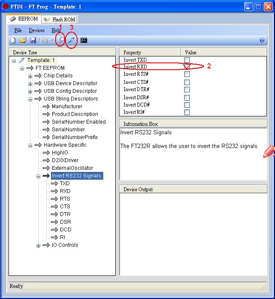Toggle the Invert RXD checkbox

point(187,67)
